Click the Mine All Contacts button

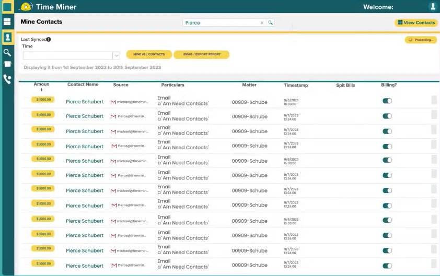[149, 55]
